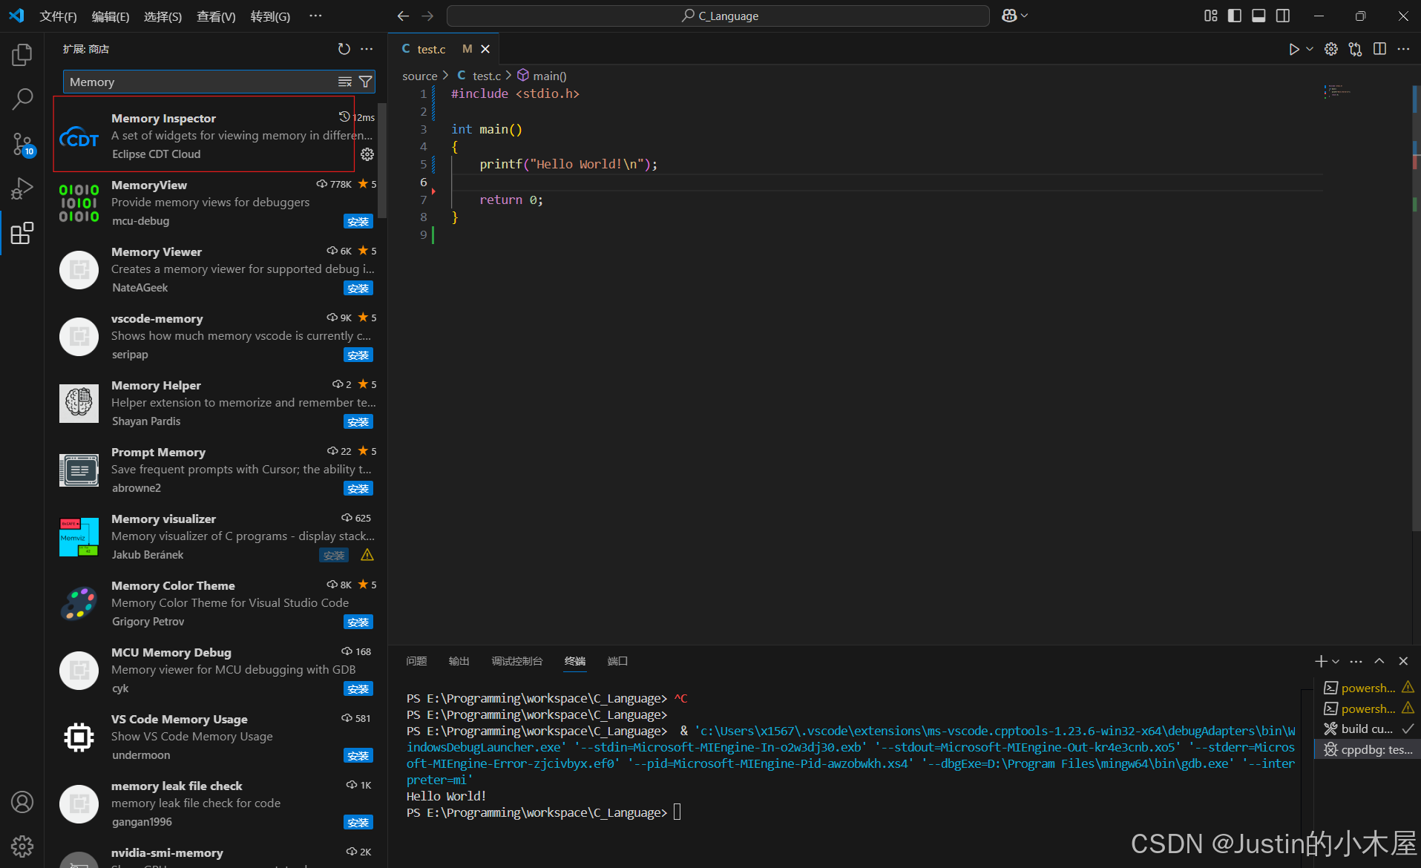
Task: Install the Memory Color Theme extension
Action: tap(358, 622)
